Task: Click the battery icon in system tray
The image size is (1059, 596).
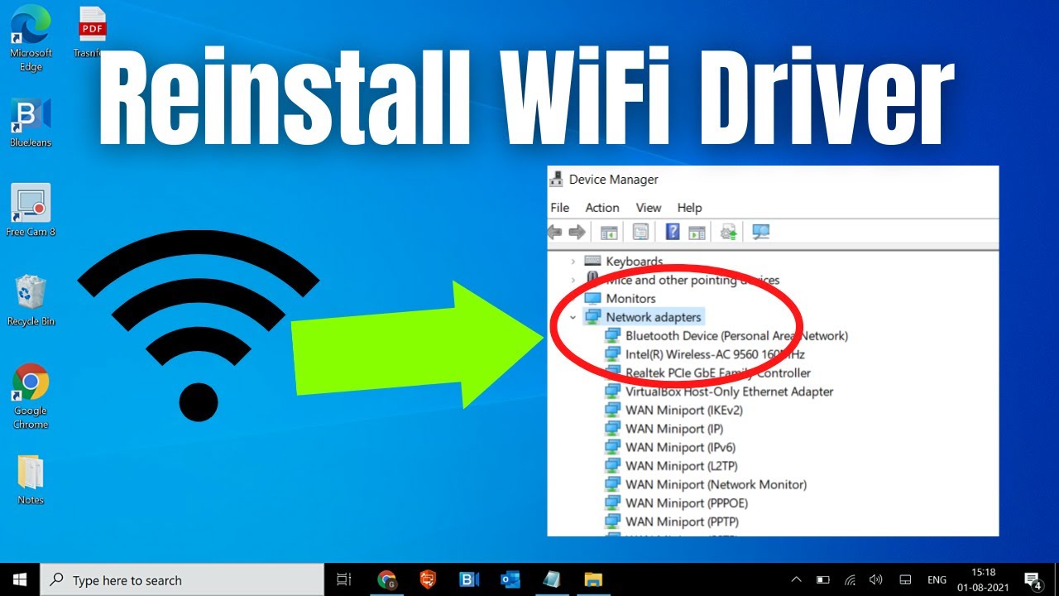Action: tap(823, 579)
